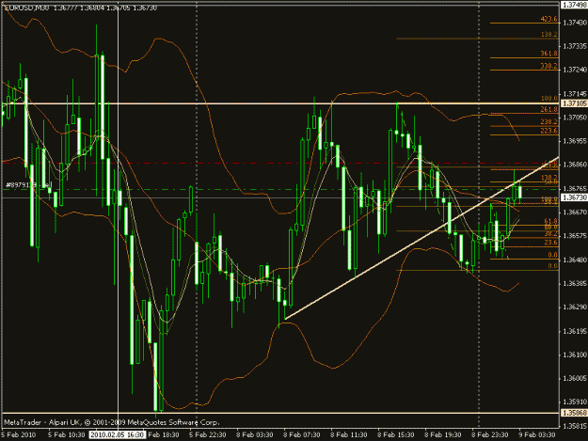
Task: Click the 5 Feb 22:30 time label
Action: click(207, 435)
